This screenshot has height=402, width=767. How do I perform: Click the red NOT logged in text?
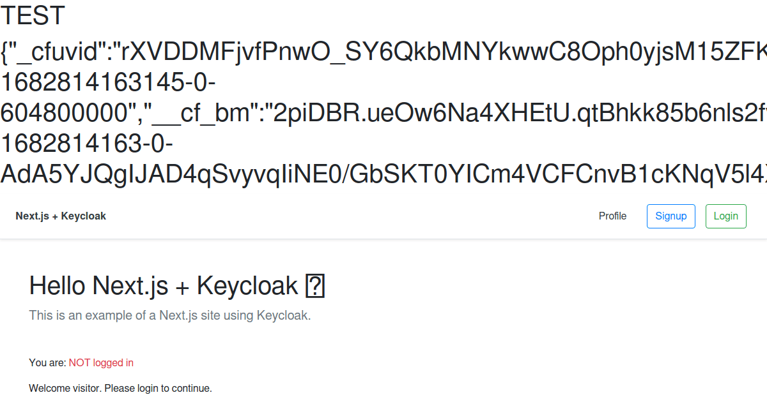click(101, 362)
